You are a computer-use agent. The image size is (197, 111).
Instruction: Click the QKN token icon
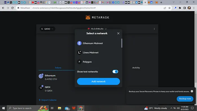tap(41, 88)
